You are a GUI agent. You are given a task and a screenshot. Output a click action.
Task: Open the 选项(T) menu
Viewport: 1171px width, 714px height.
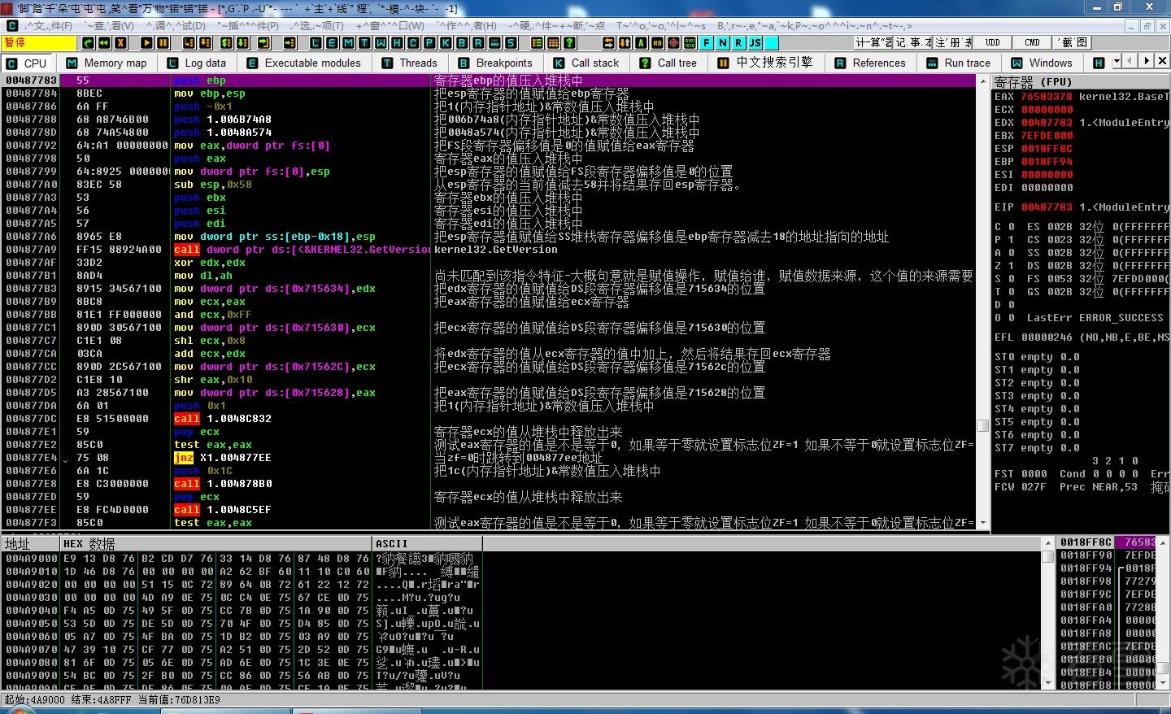point(318,26)
